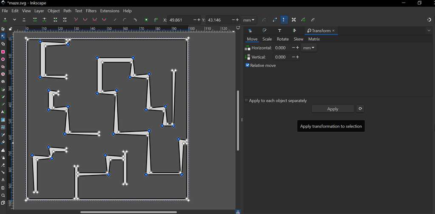Image resolution: width=435 pixels, height=214 pixels.
Task: Close the Transform panel tab
Action: point(333,31)
